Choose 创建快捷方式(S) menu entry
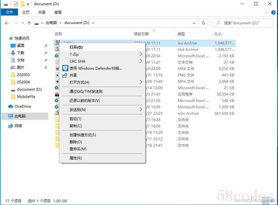Screen dimensions: 278x205 (x=102, y=135)
